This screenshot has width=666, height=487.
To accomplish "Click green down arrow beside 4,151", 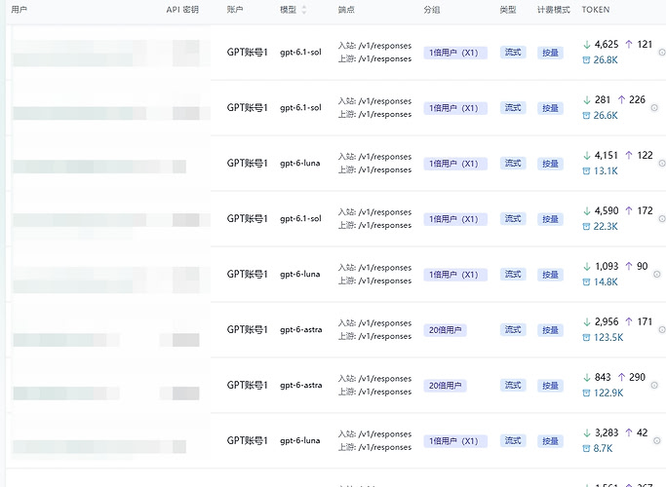I will (587, 156).
